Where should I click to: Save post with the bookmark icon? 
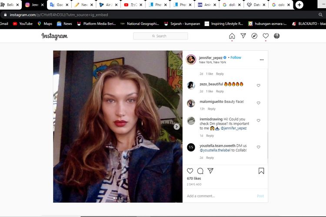click(261, 171)
